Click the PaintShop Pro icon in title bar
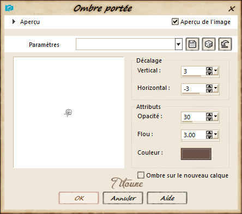The height and width of the screenshot is (214, 242). tap(9, 8)
